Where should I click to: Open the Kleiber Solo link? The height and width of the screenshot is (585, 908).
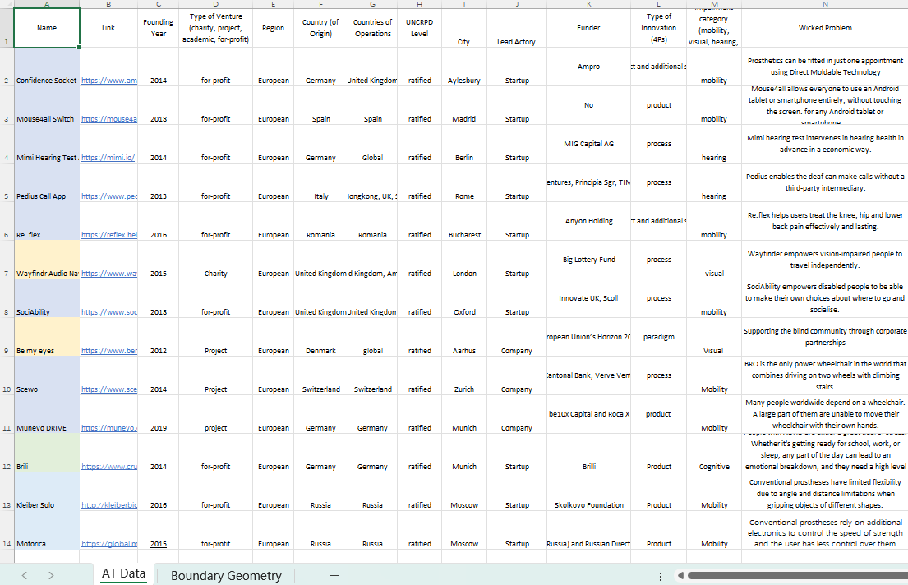coord(109,505)
